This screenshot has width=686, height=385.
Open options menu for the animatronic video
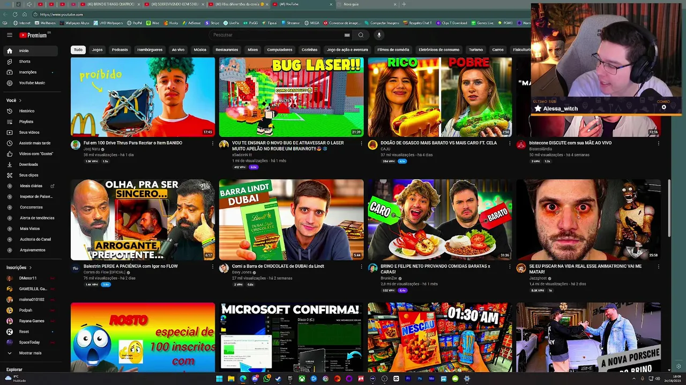(x=658, y=266)
